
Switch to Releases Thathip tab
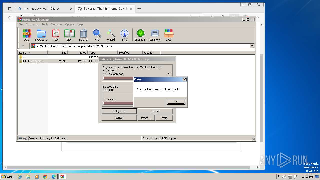105,9
